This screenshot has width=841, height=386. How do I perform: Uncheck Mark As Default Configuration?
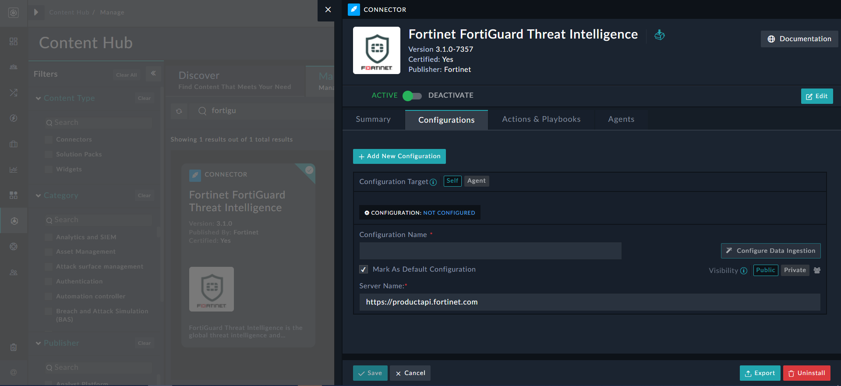364,269
